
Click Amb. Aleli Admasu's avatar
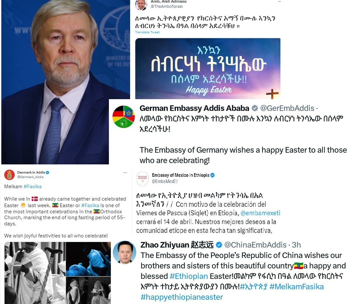pos(142,5)
